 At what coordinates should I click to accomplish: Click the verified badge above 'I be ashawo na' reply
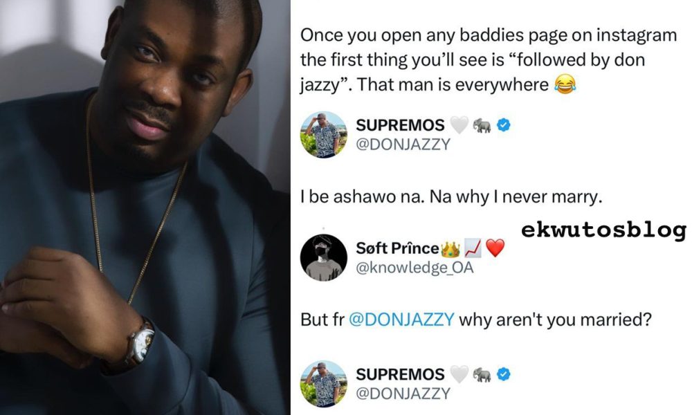pos(504,125)
